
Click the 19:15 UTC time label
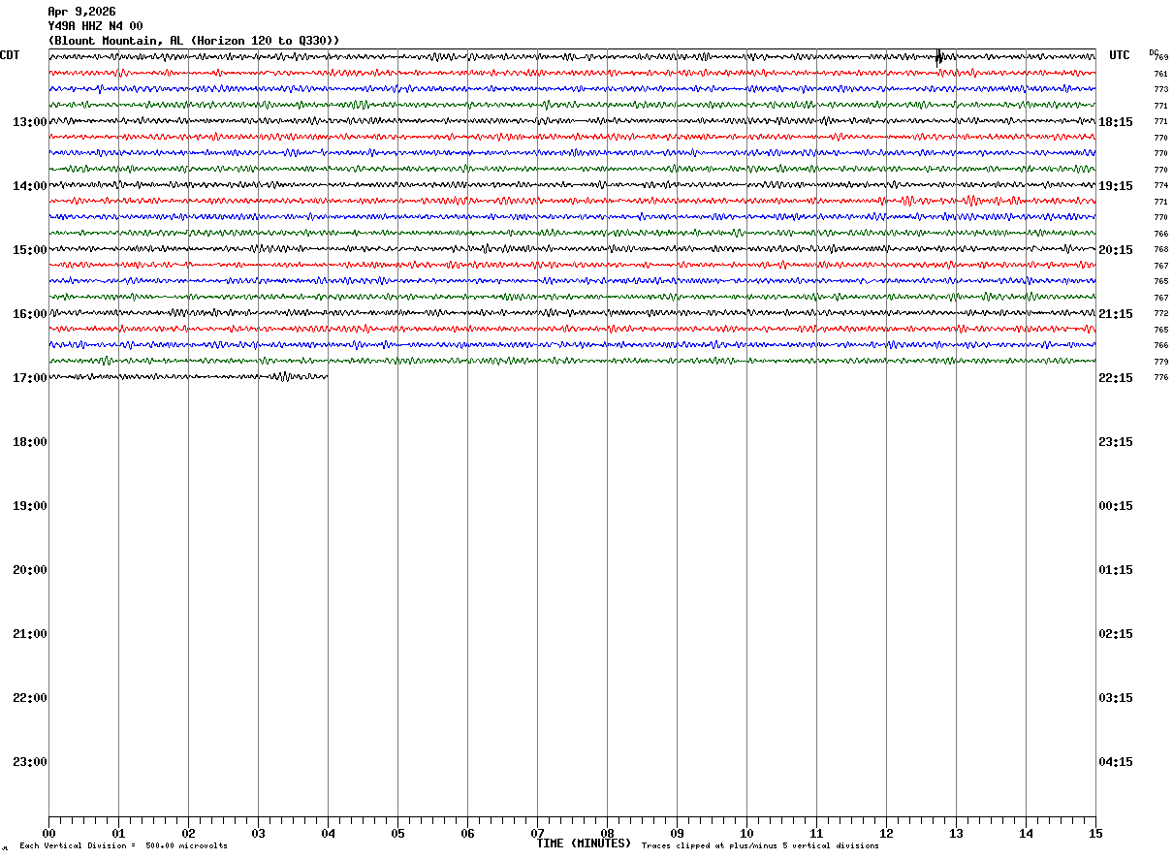tap(1116, 186)
